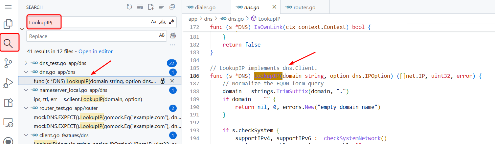The width and height of the screenshot is (495, 144).
Task: Toggle Match Whole Word option
Action: click(162, 22)
